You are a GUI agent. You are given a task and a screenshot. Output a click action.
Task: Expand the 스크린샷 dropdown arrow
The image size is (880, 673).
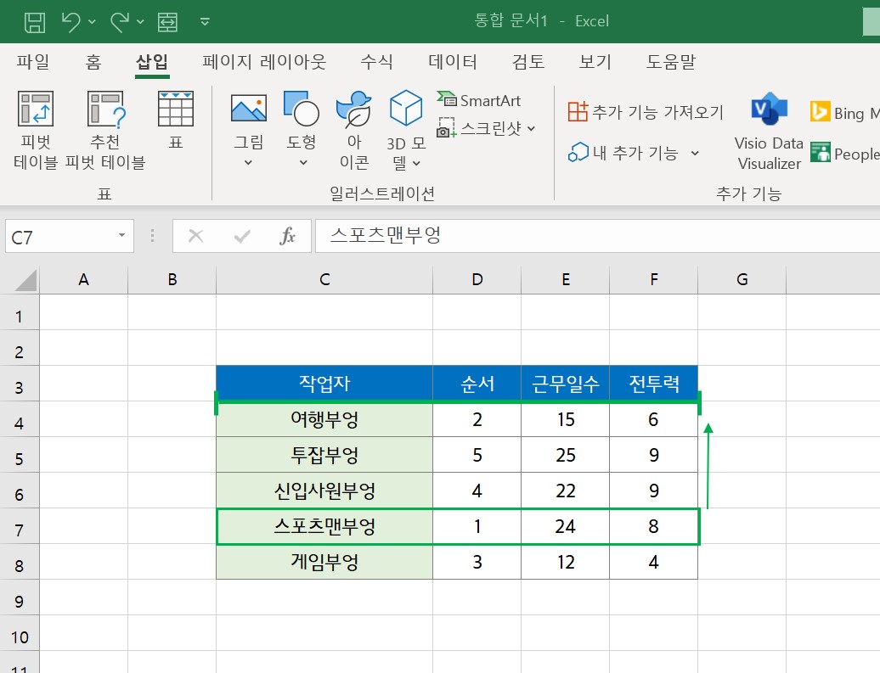point(531,128)
